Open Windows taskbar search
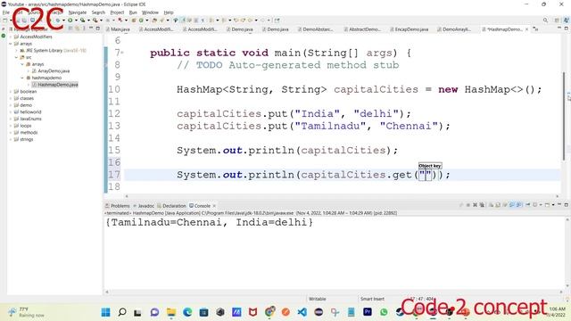Viewport: 571px width, 321px height. point(122,312)
